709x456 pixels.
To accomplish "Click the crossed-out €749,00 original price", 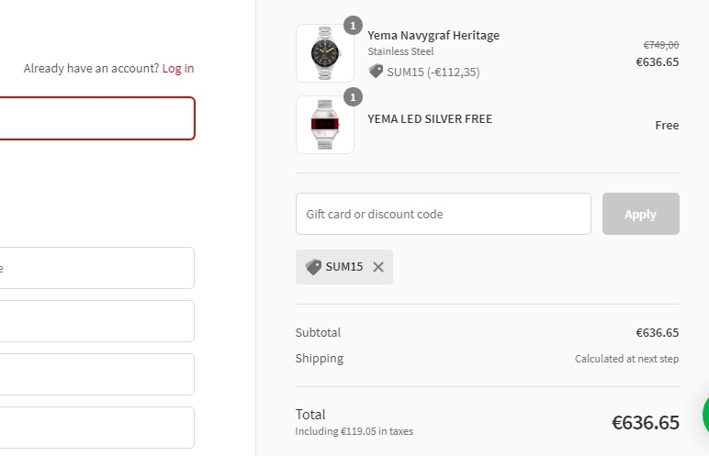I will 660,44.
